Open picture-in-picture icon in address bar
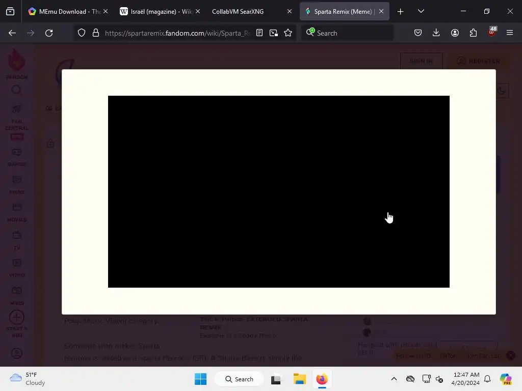The image size is (522, 391). 274,33
